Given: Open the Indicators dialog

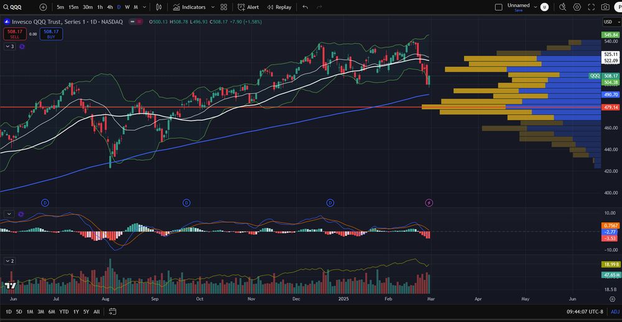Looking at the screenshot, I should pyautogui.click(x=189, y=7).
